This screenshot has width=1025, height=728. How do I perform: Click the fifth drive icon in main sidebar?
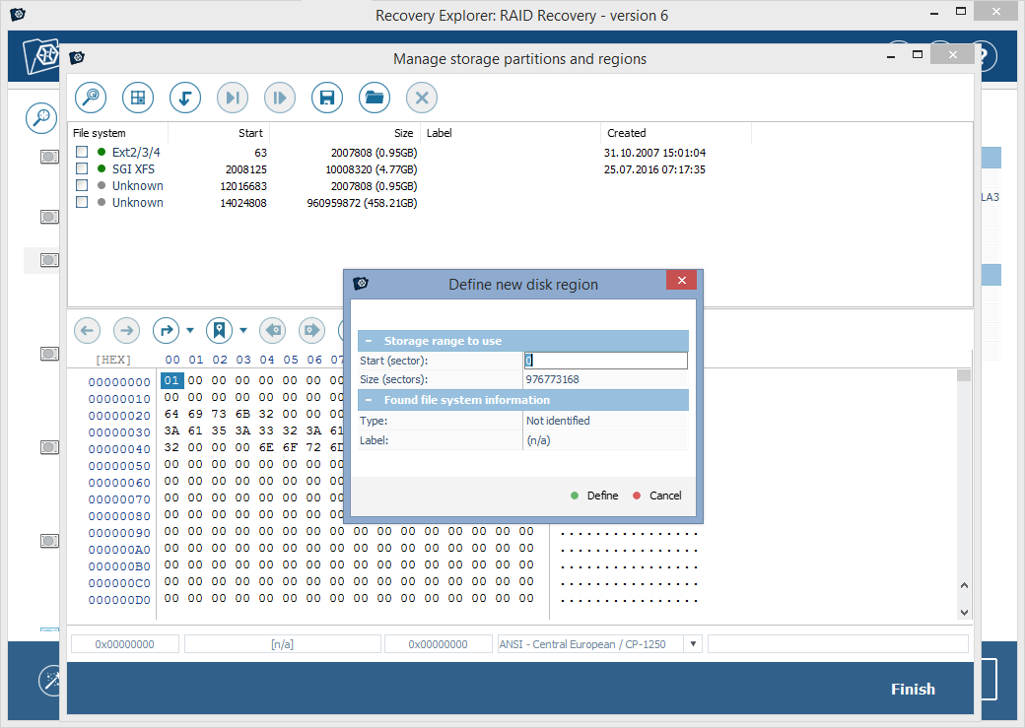49,447
